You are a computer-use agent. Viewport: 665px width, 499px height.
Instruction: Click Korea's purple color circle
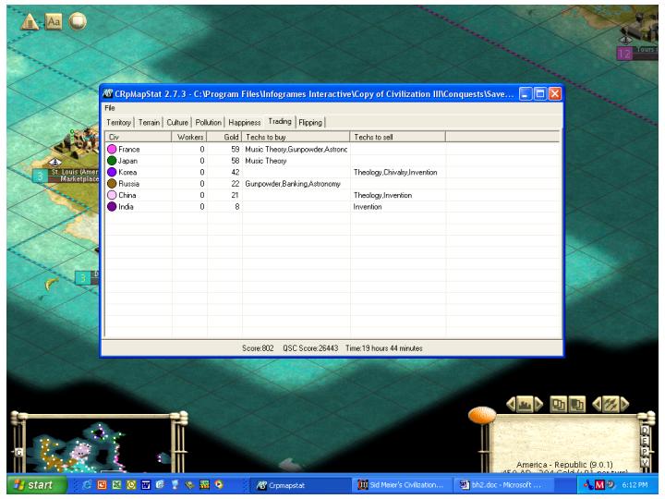pyautogui.click(x=112, y=172)
